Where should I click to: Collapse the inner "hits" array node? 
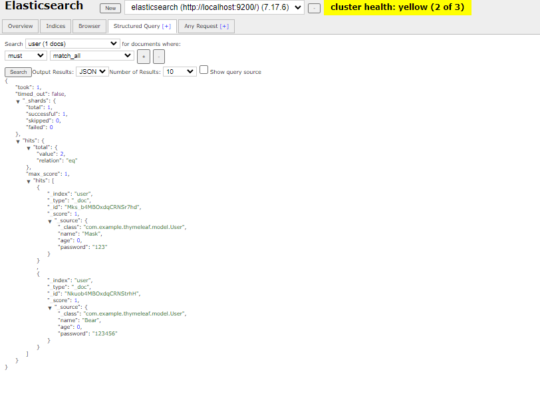[29, 181]
